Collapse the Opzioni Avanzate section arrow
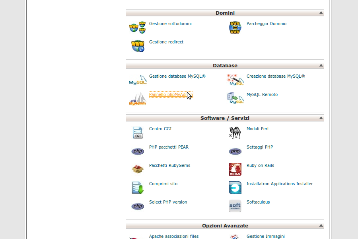 (x=321, y=225)
